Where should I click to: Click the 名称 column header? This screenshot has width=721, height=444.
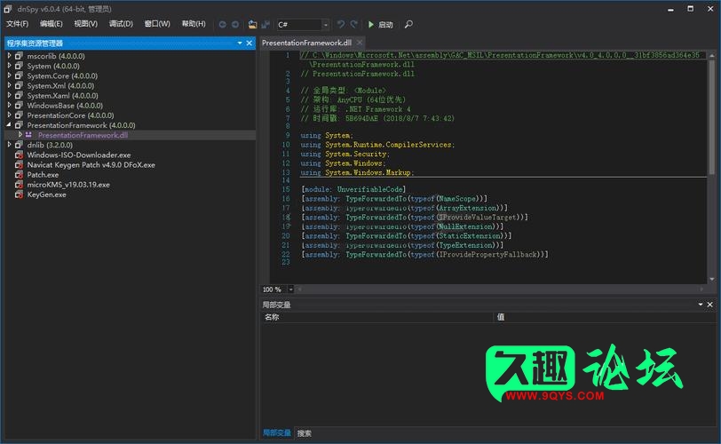377,317
